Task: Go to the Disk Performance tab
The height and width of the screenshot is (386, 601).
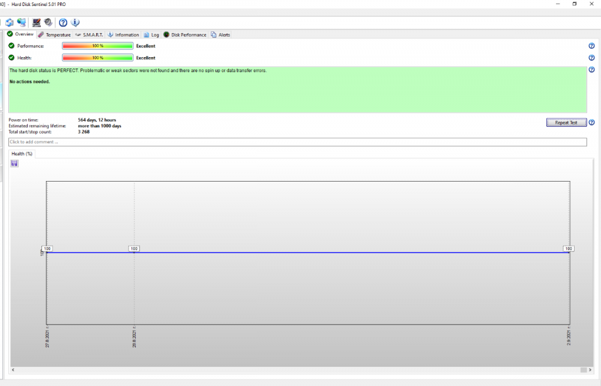Action: click(x=185, y=35)
